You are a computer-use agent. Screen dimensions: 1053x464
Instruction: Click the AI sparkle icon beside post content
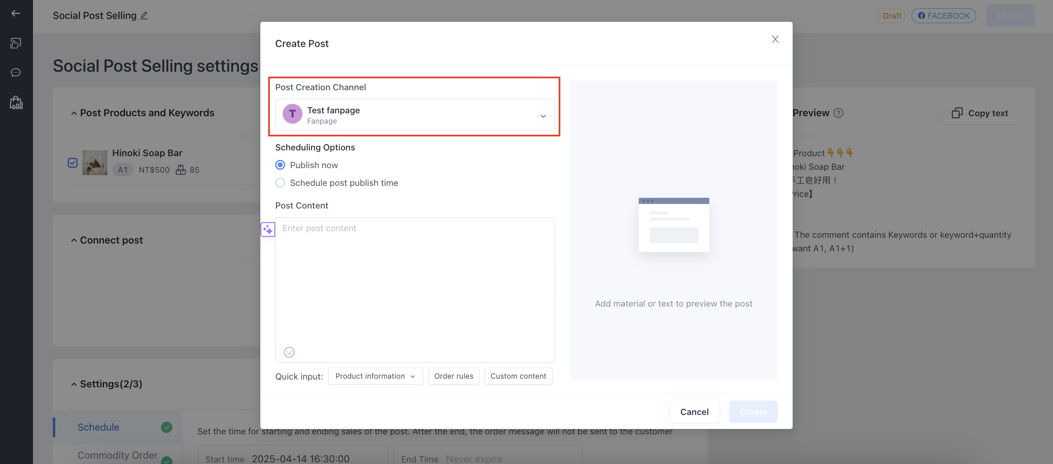tap(268, 230)
